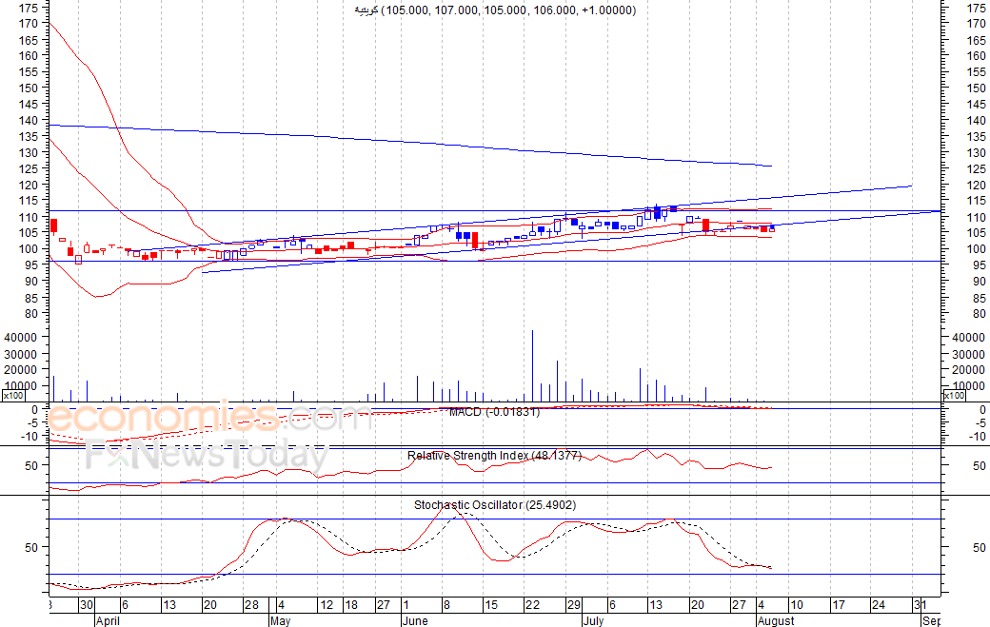Click the first red candlestick at the chart's left edge
Image resolution: width=990 pixels, height=627 pixels.
pyautogui.click(x=54, y=225)
